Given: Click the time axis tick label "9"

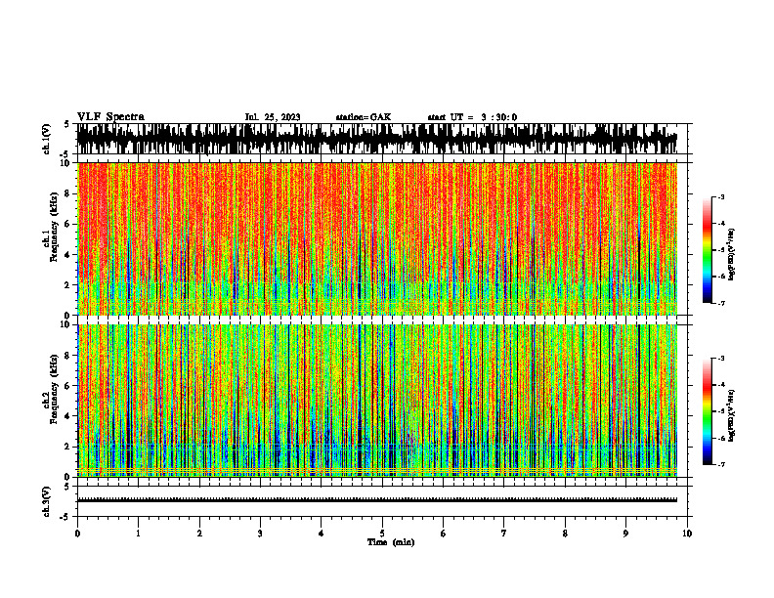Looking at the screenshot, I should point(625,534).
